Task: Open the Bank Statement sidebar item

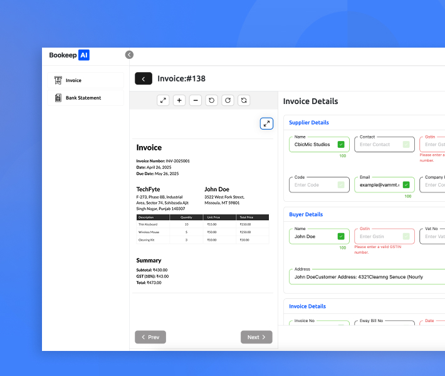Action: (86, 98)
